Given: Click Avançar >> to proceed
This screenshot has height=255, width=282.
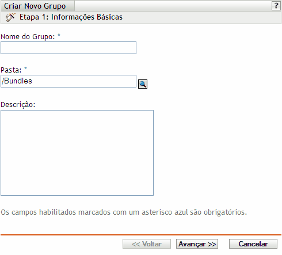Looking at the screenshot, I should click(x=197, y=244).
